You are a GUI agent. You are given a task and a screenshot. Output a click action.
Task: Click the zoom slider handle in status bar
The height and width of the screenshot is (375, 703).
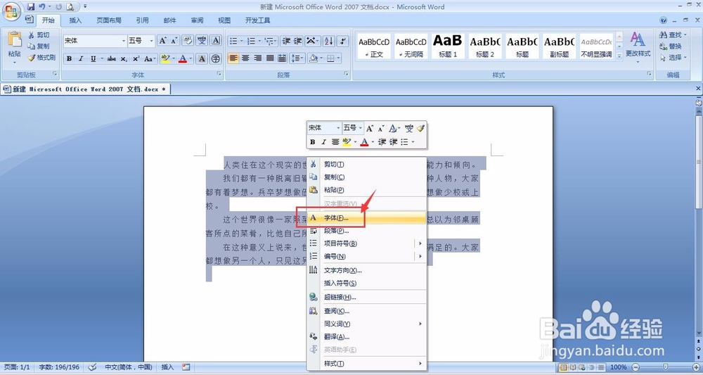point(666,367)
